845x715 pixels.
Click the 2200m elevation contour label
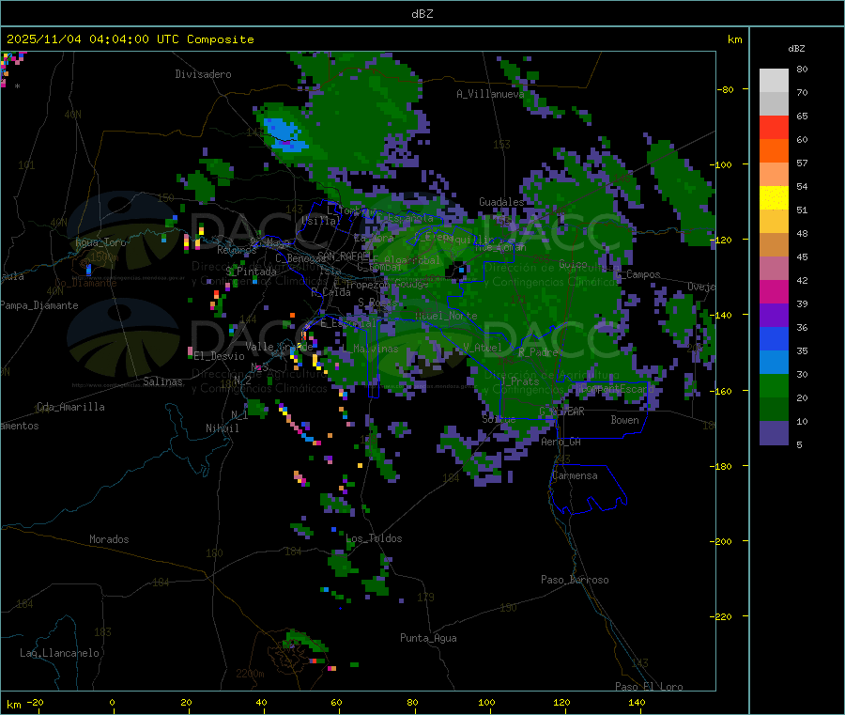[250, 674]
